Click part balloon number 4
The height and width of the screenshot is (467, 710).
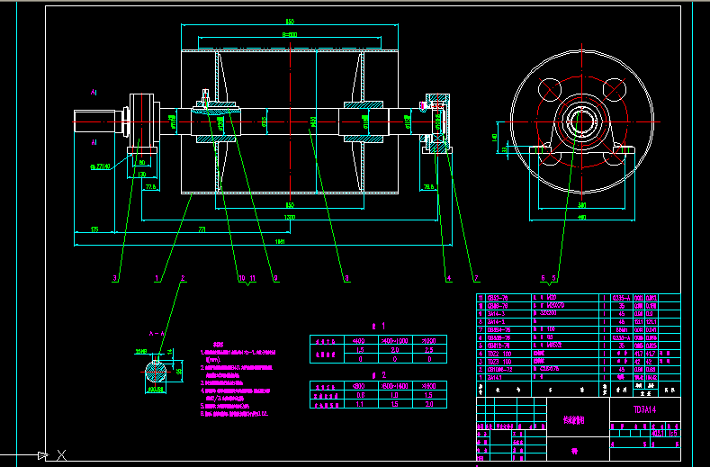click(x=448, y=278)
